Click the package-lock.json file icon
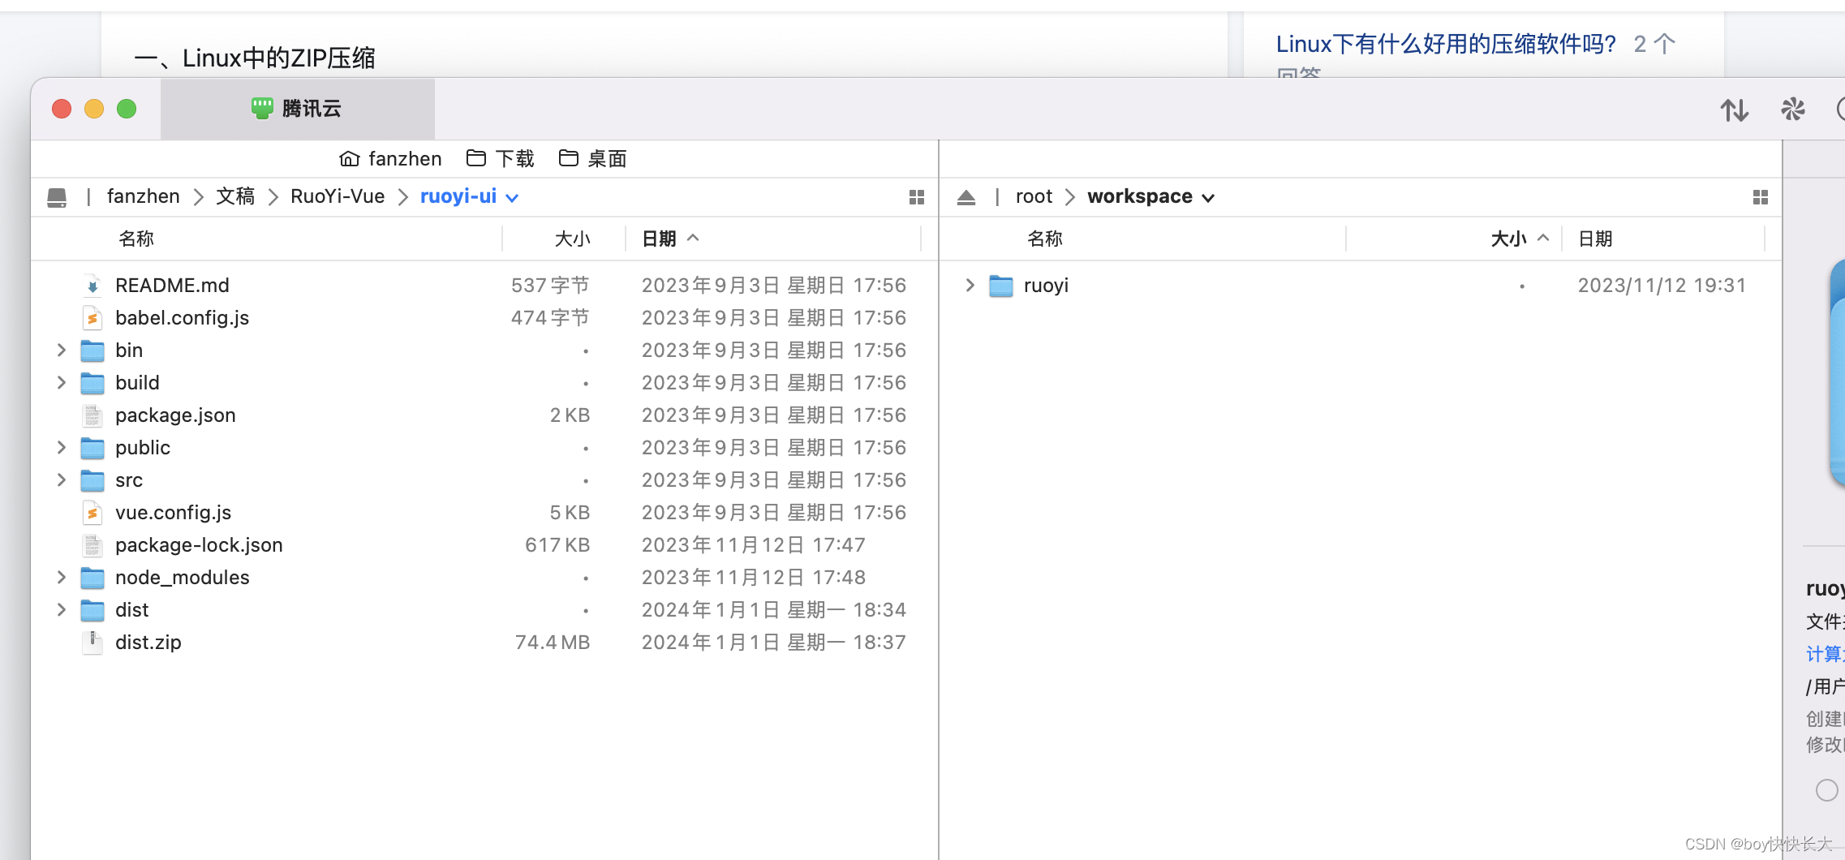 [x=92, y=545]
